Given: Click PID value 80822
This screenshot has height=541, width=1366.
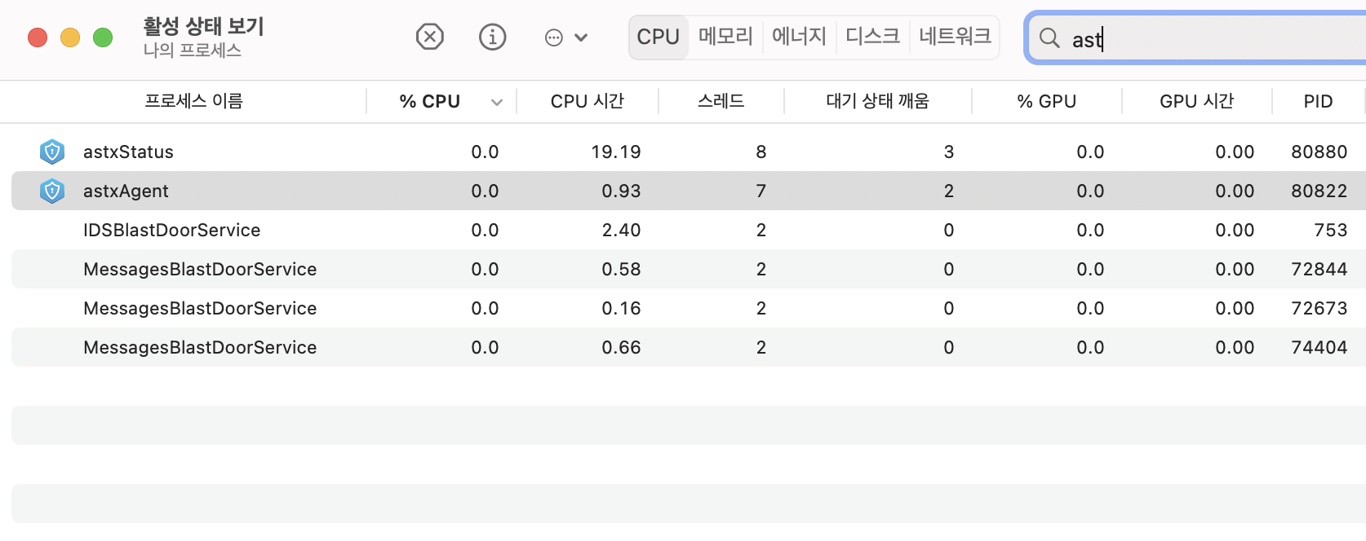Looking at the screenshot, I should point(1319,191).
